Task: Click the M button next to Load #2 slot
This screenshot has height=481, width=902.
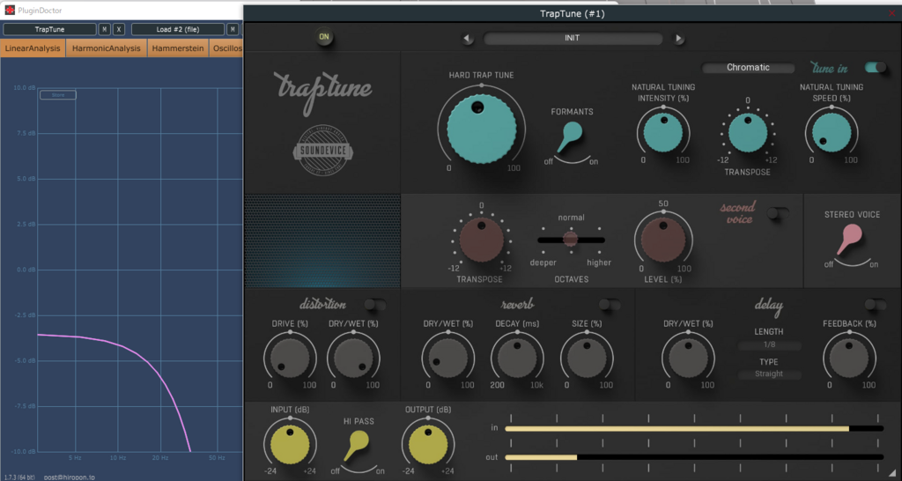Action: pos(233,29)
